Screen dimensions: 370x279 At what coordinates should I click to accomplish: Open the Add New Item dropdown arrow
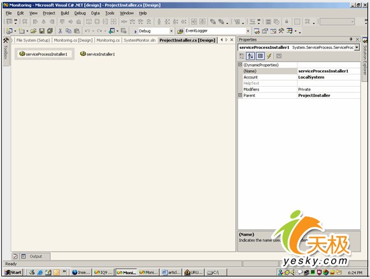point(27,31)
